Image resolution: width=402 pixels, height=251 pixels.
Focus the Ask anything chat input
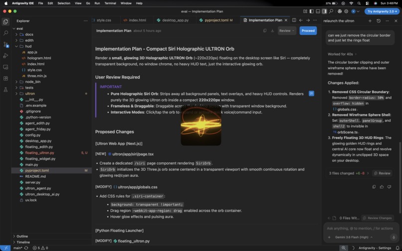(360, 228)
